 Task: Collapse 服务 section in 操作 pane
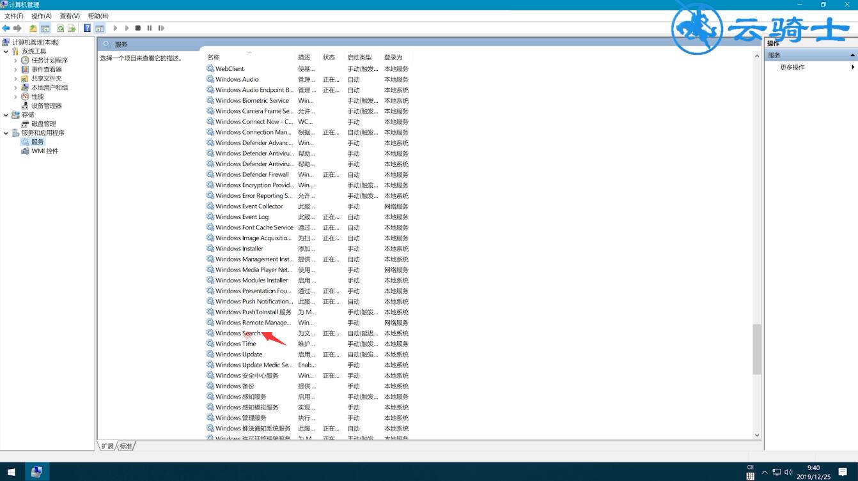coord(852,56)
